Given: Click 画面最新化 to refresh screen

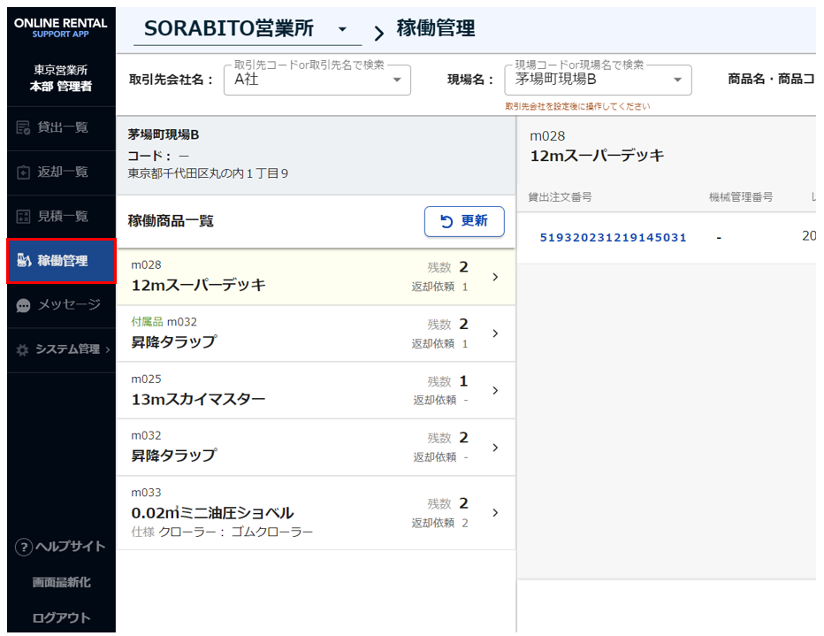Looking at the screenshot, I should (x=62, y=582).
